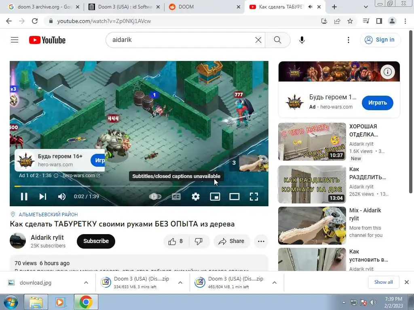The height and width of the screenshot is (310, 414).
Task: Toggle subtitles CC button
Action: pyautogui.click(x=176, y=197)
